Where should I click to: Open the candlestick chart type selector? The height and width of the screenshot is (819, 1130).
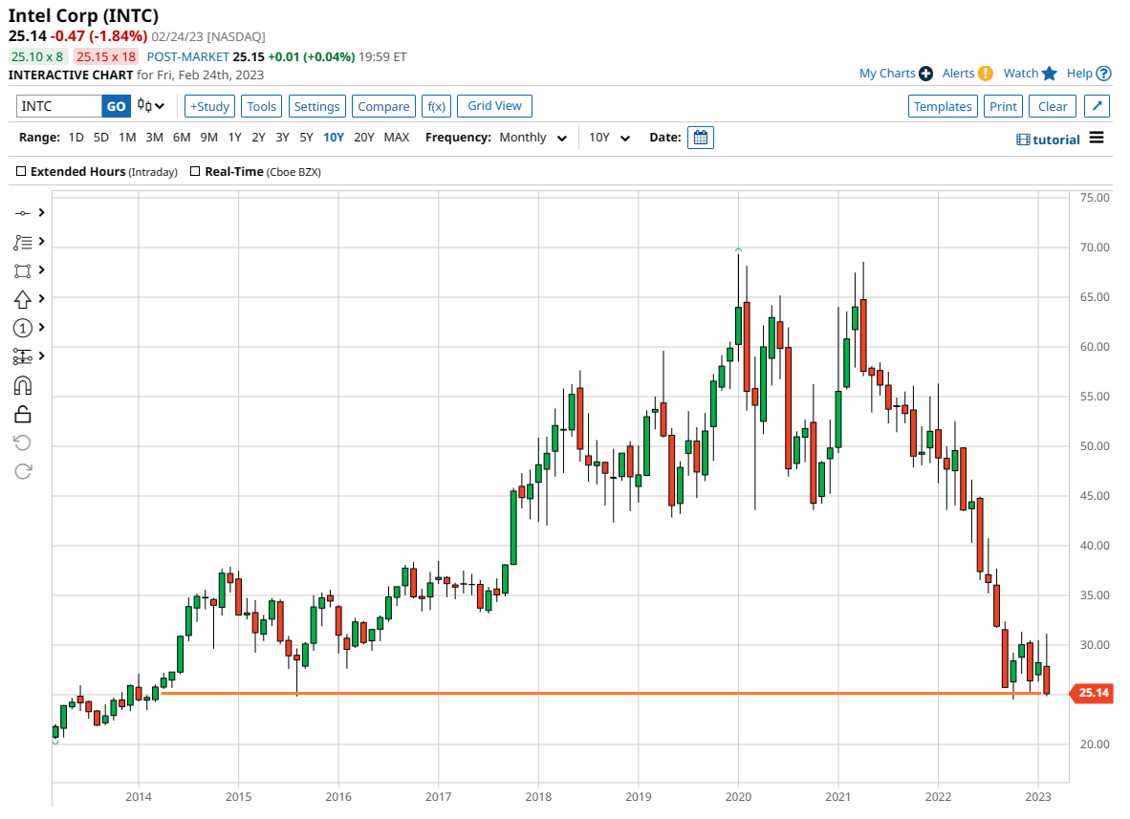(x=151, y=106)
